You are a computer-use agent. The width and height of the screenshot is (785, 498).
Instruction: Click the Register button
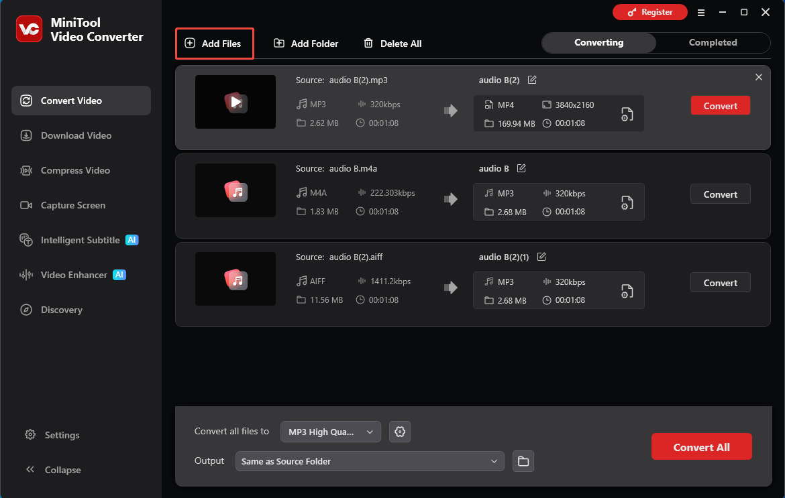tap(650, 12)
